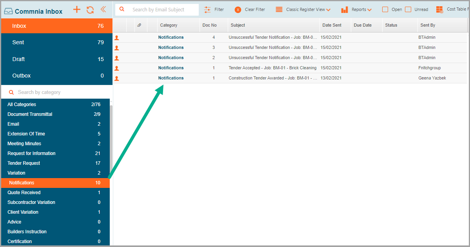Expand the Reports dropdown arrow
The image size is (470, 247).
(x=370, y=10)
